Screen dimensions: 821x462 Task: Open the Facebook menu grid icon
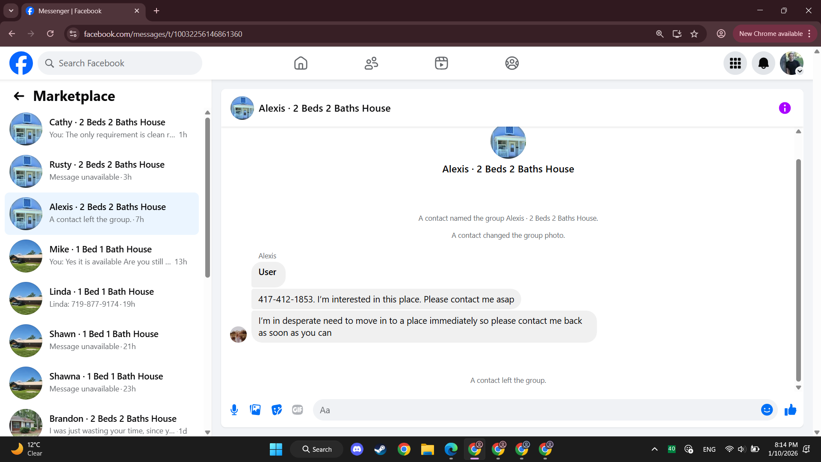735,63
